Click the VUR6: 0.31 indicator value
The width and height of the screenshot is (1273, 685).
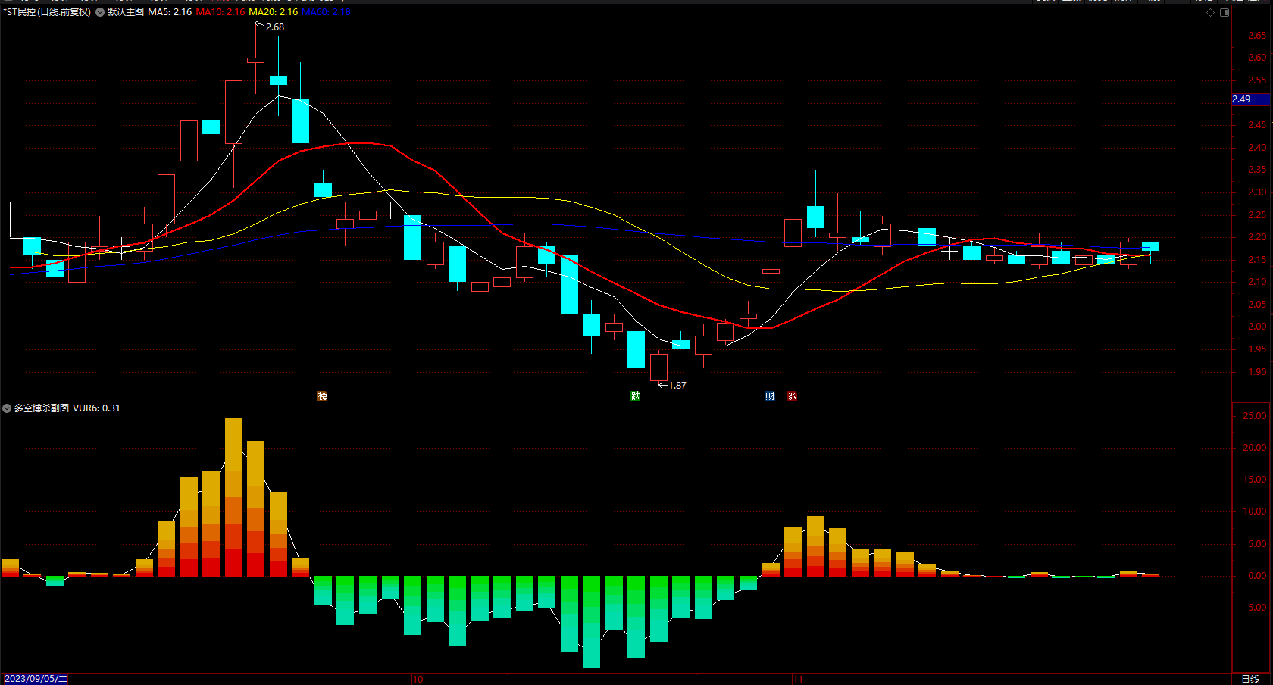(96, 408)
